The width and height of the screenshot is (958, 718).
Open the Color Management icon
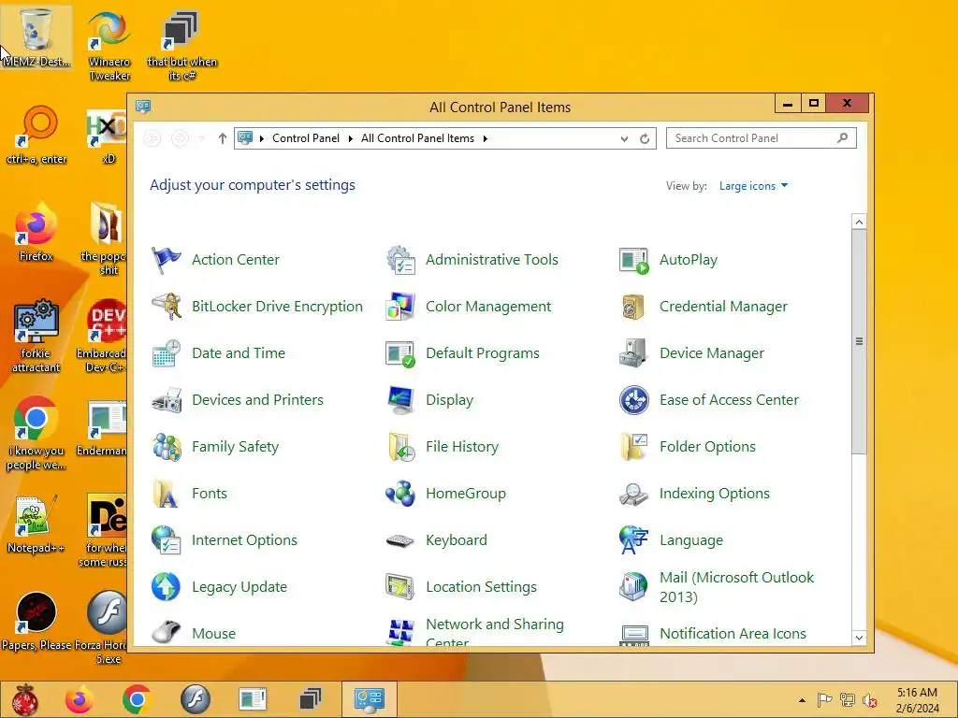point(400,307)
